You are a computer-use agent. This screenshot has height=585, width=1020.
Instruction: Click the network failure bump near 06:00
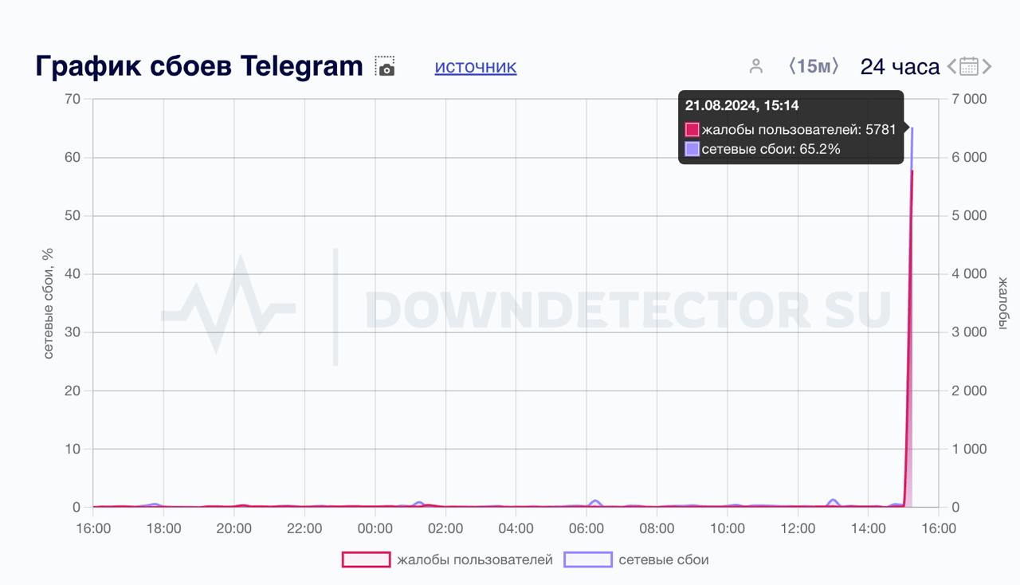click(x=594, y=501)
